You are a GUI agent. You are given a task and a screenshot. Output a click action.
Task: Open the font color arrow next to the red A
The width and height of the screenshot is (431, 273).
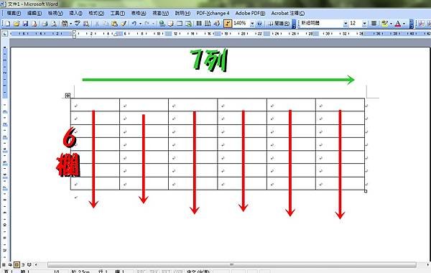pyautogui.click(x=404, y=24)
